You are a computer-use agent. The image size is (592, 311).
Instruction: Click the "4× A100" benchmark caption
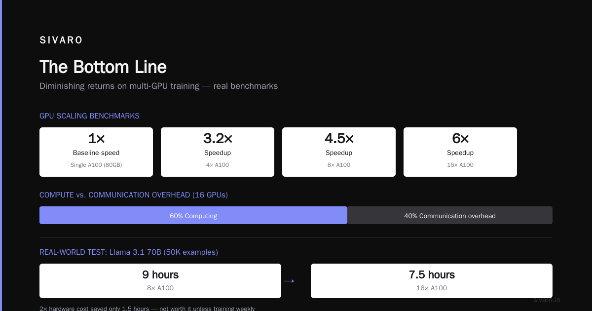click(218, 165)
